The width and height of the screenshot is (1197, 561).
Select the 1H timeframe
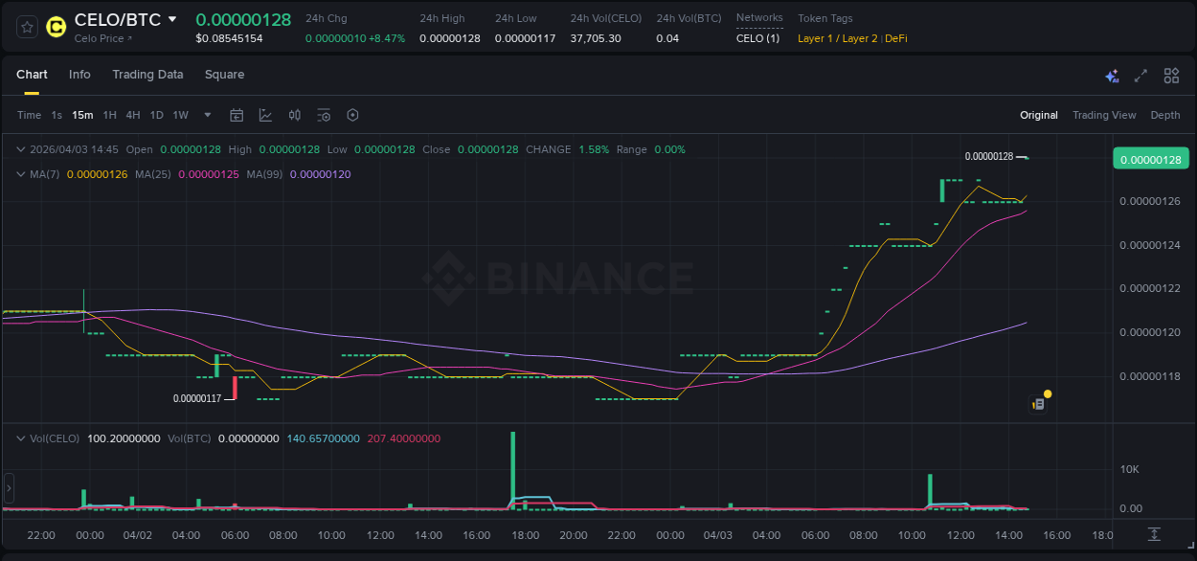[x=108, y=115]
